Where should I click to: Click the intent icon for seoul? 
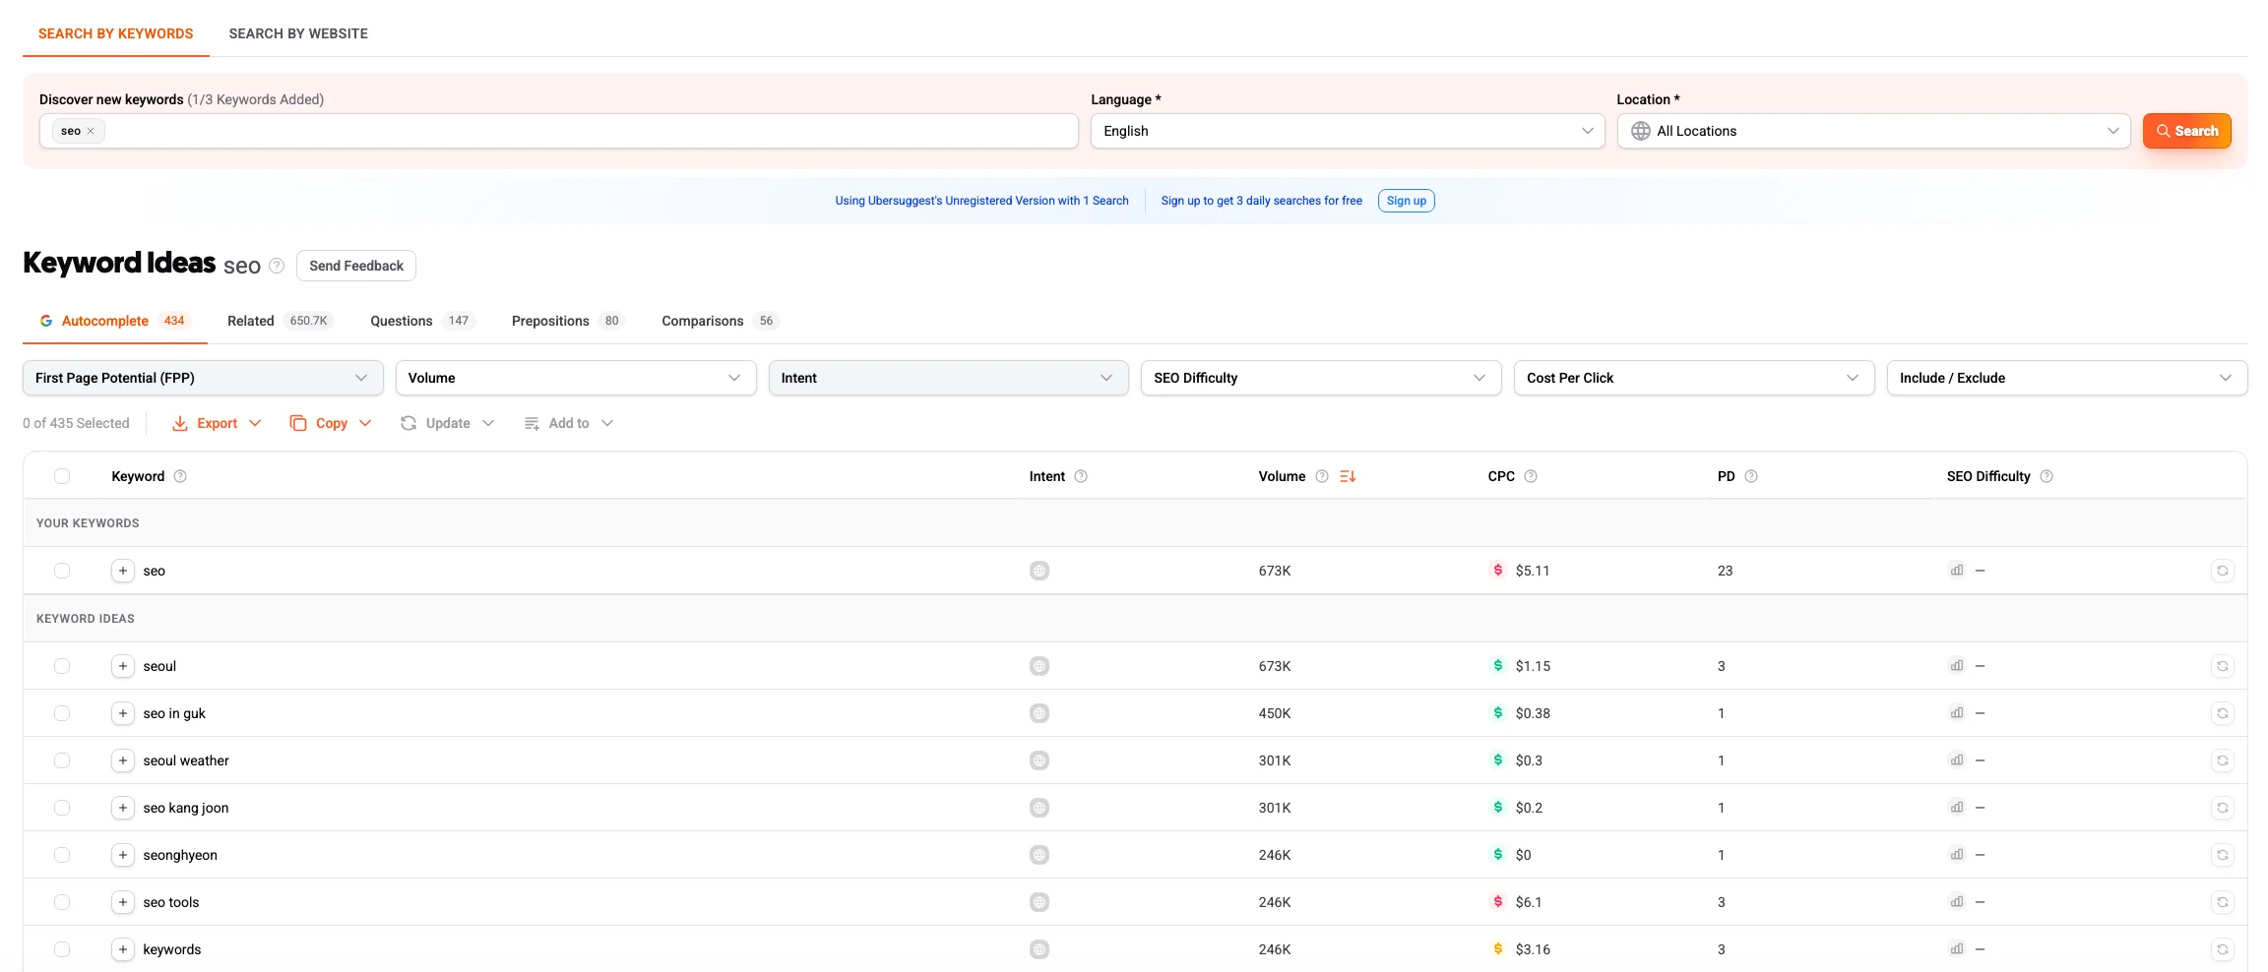(1039, 666)
